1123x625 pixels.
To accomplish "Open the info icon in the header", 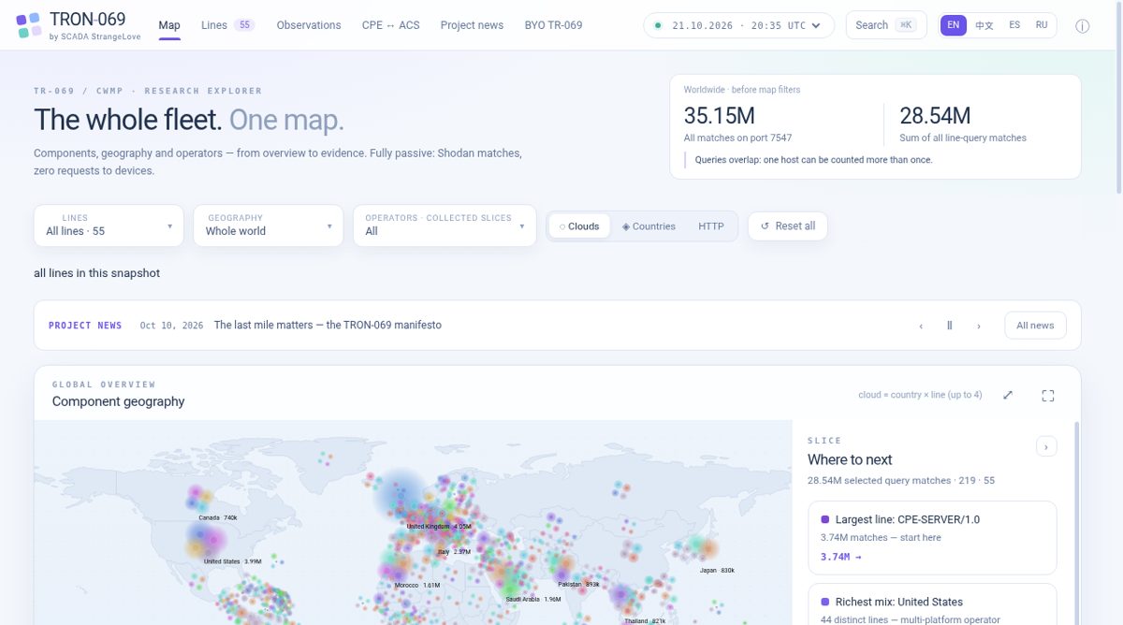I will (x=1082, y=25).
